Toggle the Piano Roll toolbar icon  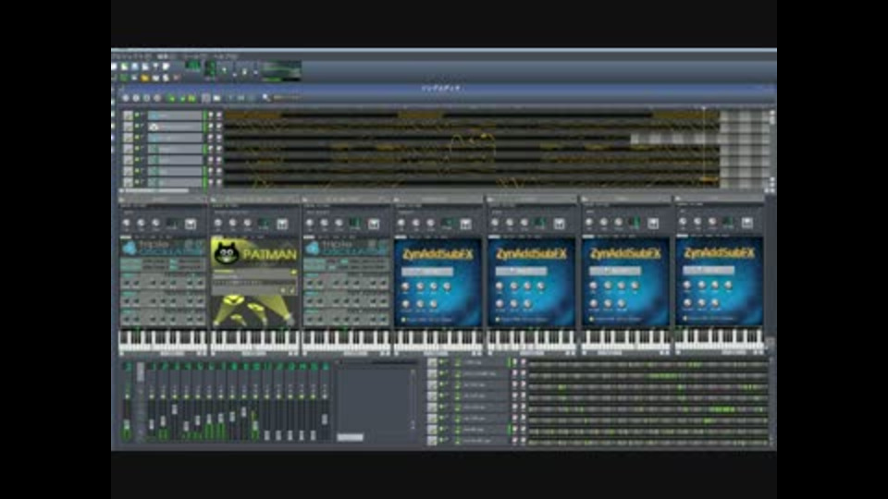pyautogui.click(x=134, y=78)
